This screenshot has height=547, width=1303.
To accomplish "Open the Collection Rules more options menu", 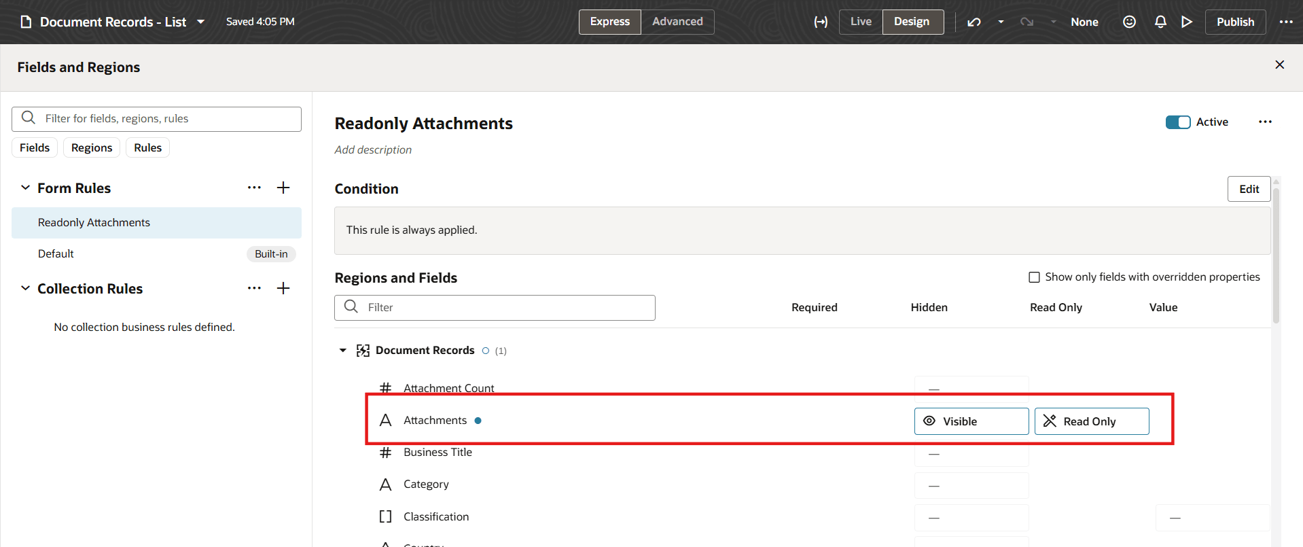I will point(254,288).
